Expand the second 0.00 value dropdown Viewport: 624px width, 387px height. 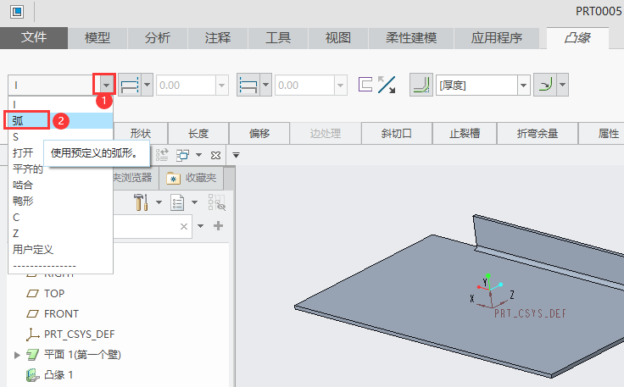(x=340, y=85)
